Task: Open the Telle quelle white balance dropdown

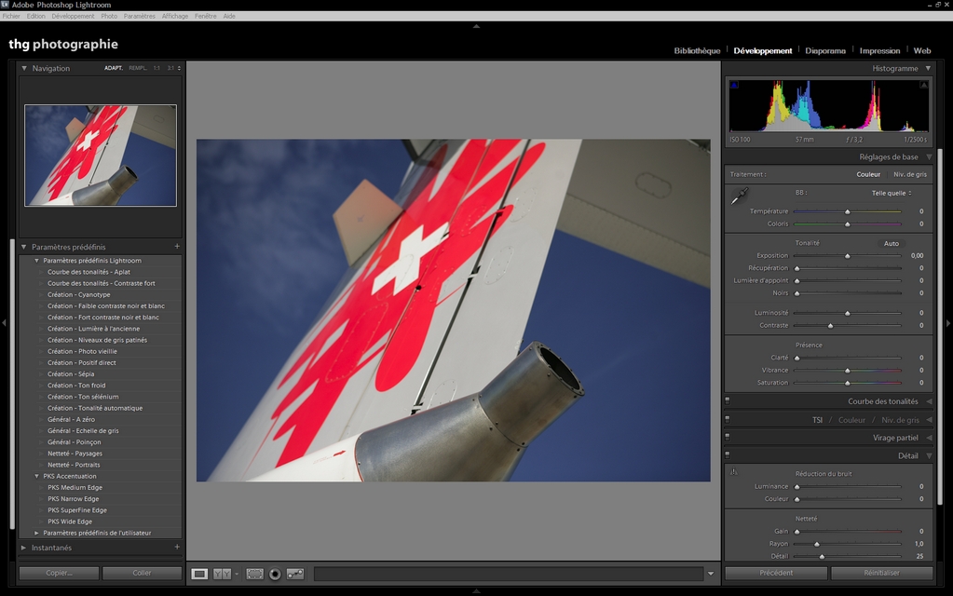Action: coord(892,193)
